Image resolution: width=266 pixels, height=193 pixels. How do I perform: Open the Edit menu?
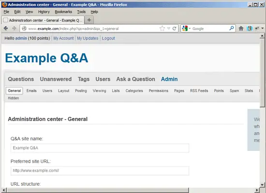(17, 12)
